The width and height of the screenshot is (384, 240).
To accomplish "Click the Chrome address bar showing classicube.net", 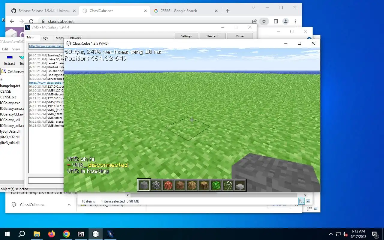I will click(x=61, y=21).
